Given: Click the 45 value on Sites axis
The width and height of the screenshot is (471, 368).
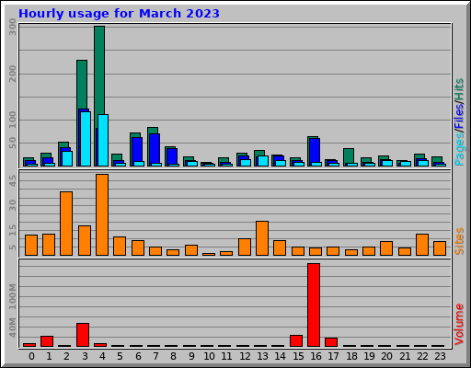Looking at the screenshot, I should pos(13,180).
